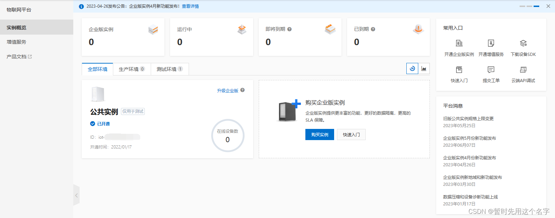This screenshot has height=218, width=555.
Task: Click the help icon next to 已到期
Action: [x=373, y=29]
